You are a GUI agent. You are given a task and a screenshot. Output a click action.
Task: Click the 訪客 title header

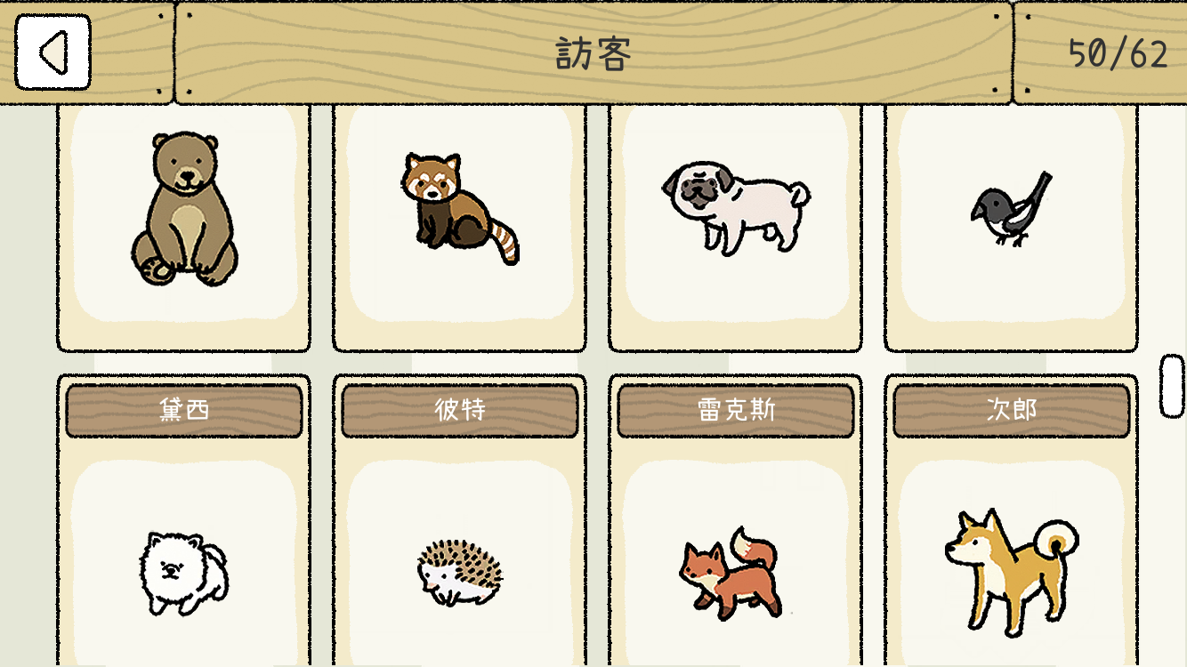point(593,52)
